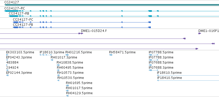This screenshot has width=219, height=97.
Task: Click the IP07688.5prime feature glyph
Action: [150, 65]
